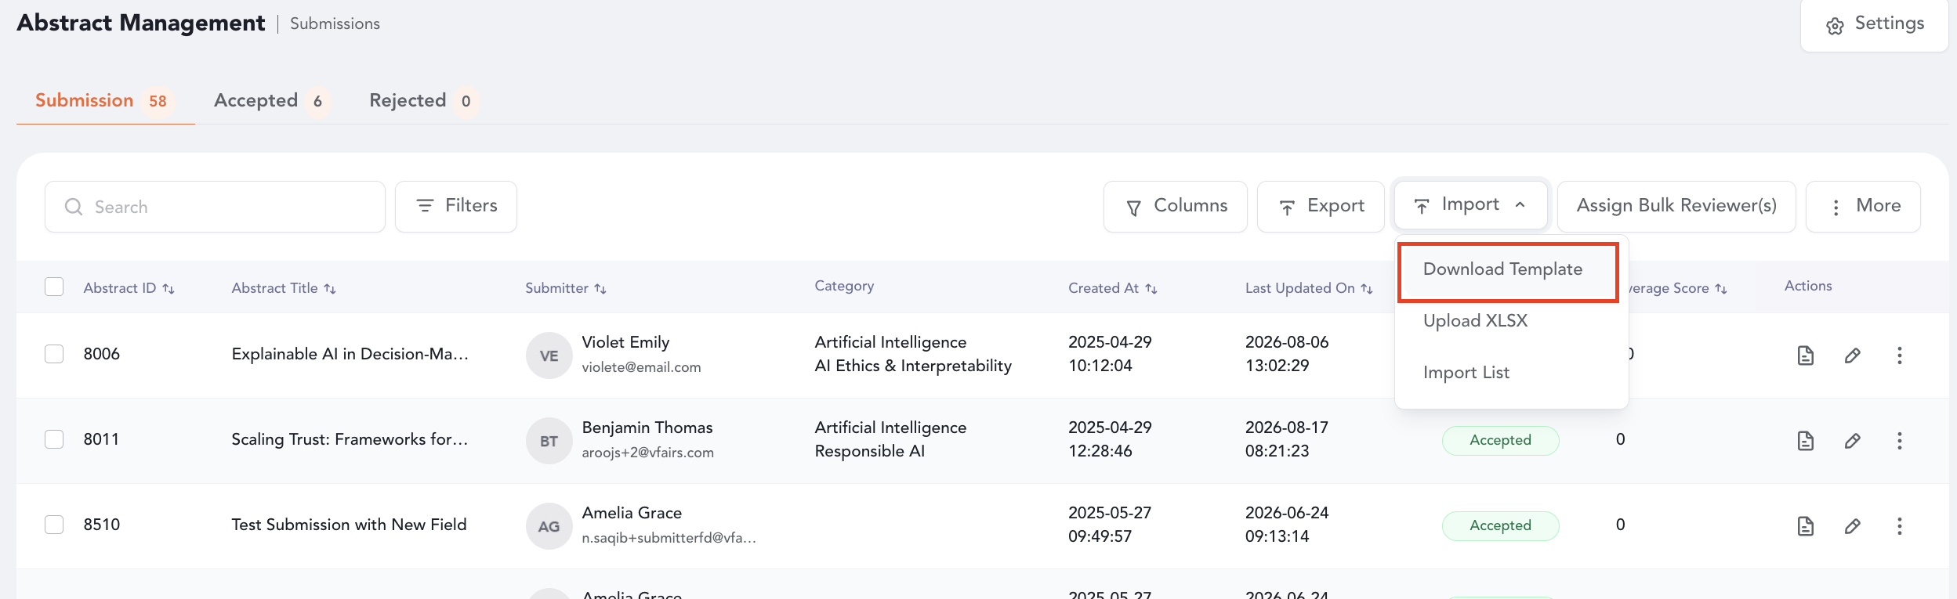1957x599 pixels.
Task: Tick the select-all checkbox in header
Action: tap(54, 287)
